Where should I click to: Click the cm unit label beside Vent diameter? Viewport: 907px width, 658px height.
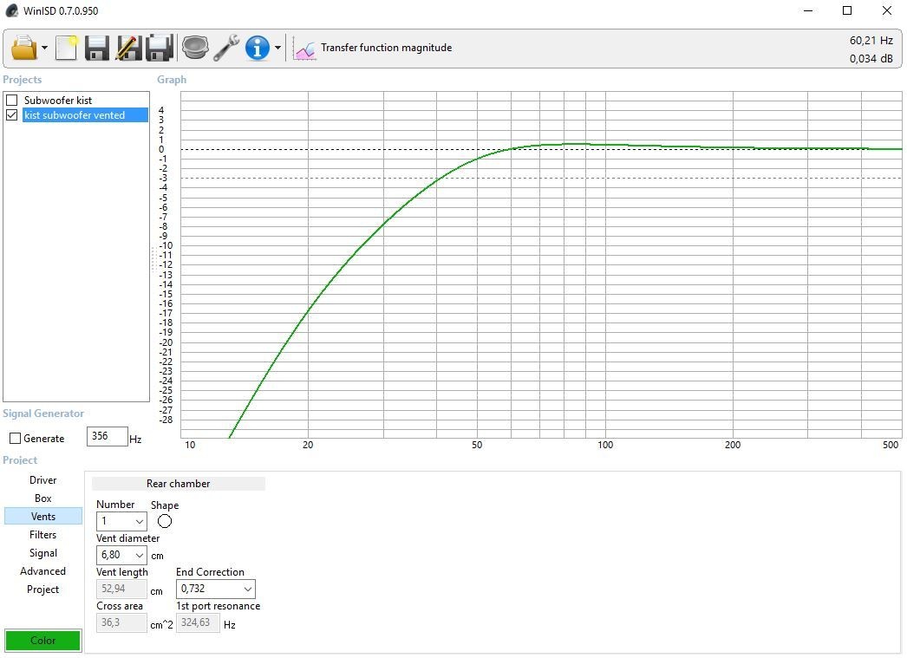[x=157, y=556]
